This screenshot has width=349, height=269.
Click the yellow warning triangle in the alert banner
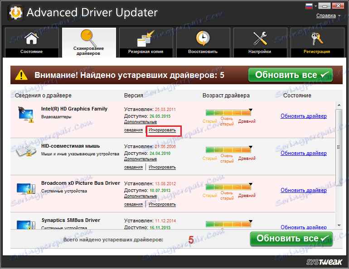click(x=21, y=75)
